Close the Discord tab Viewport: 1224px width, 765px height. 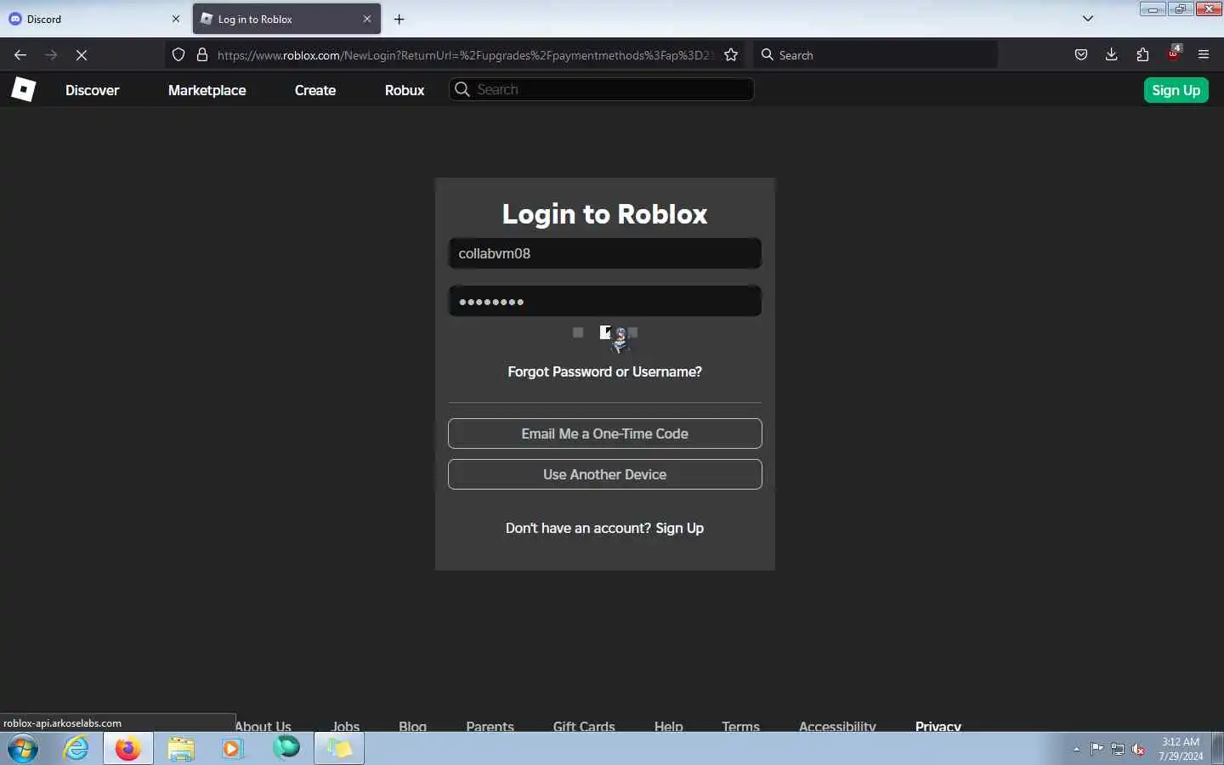point(176,19)
